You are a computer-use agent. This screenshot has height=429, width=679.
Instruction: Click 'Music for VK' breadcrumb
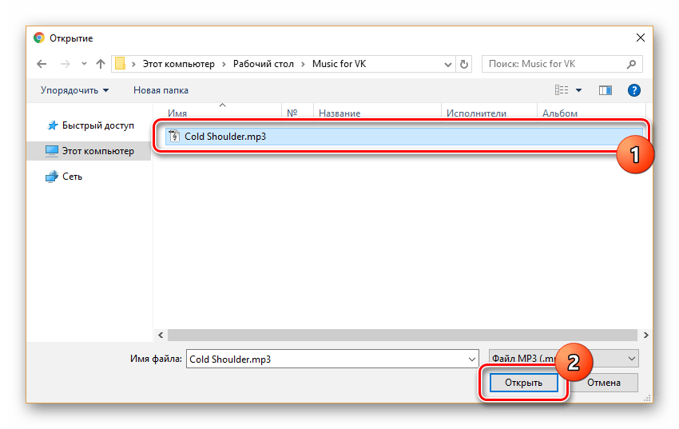point(339,64)
